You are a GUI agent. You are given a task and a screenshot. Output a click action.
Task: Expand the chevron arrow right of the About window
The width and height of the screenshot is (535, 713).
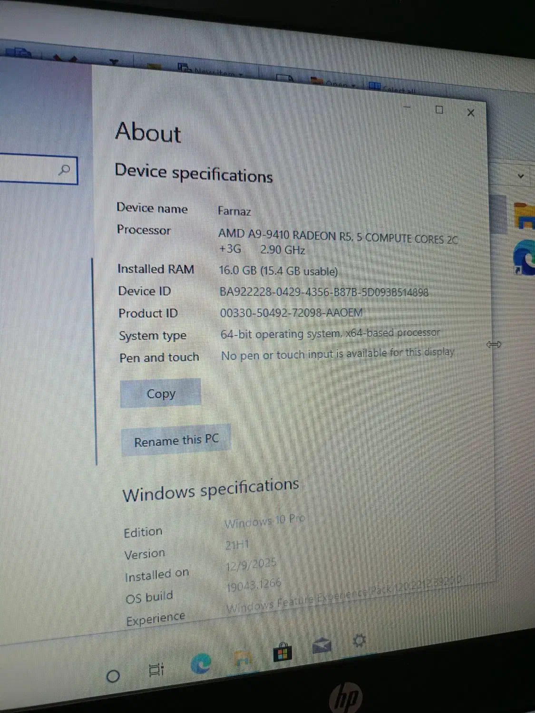point(521,176)
